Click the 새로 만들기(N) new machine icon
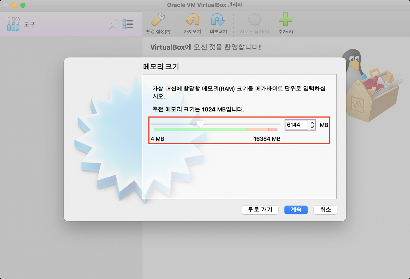Screen dimensions: 410x279 pos(255,20)
